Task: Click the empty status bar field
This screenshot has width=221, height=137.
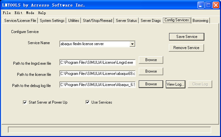Action: coord(109,130)
